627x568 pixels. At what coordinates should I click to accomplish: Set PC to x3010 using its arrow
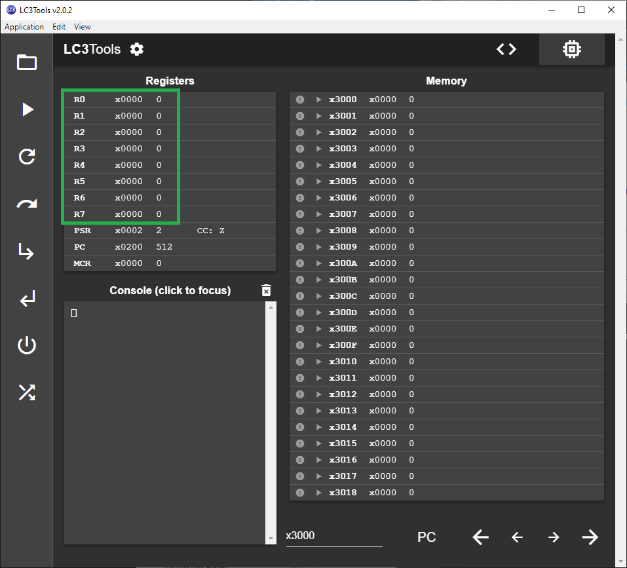click(x=318, y=362)
